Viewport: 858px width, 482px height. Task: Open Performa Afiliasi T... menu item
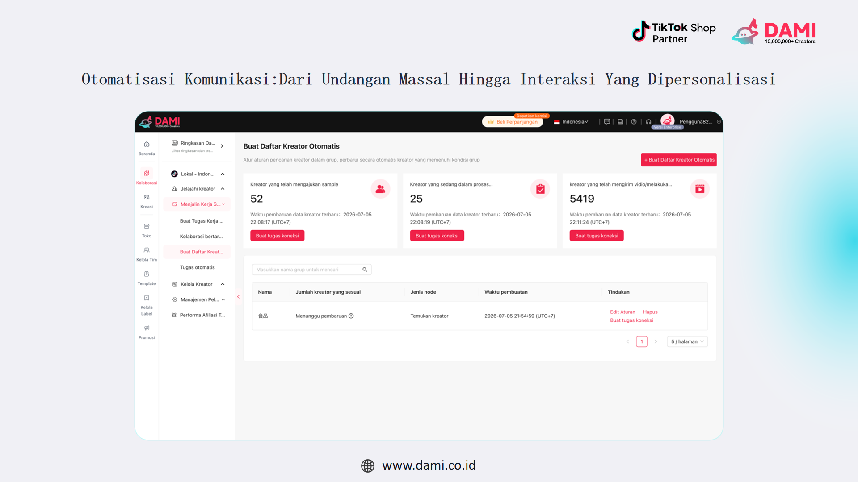coord(202,315)
